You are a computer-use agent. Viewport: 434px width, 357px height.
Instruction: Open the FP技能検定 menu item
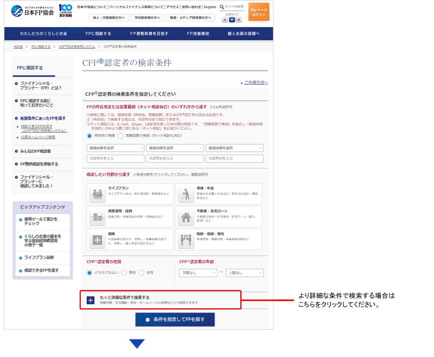198,34
